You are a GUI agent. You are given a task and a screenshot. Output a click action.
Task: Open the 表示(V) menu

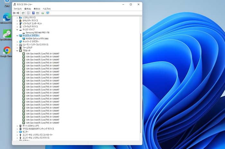pos(37,9)
